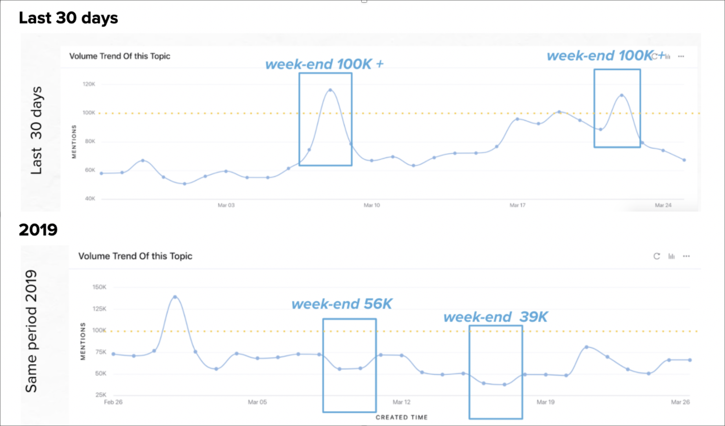
Task: Click Feb 26 label on 2019 x-axis
Action: (x=113, y=402)
